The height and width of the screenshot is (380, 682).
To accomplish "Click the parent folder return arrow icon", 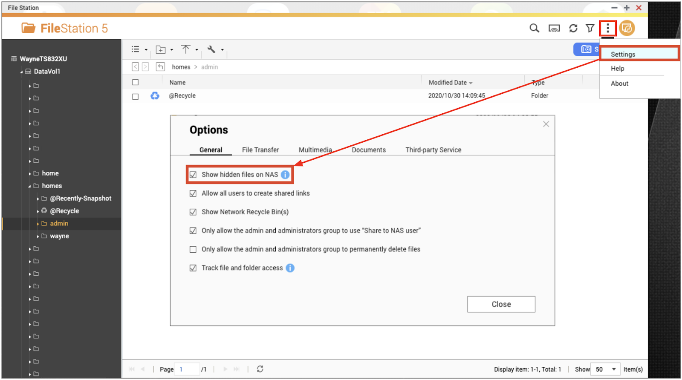I will tap(160, 67).
